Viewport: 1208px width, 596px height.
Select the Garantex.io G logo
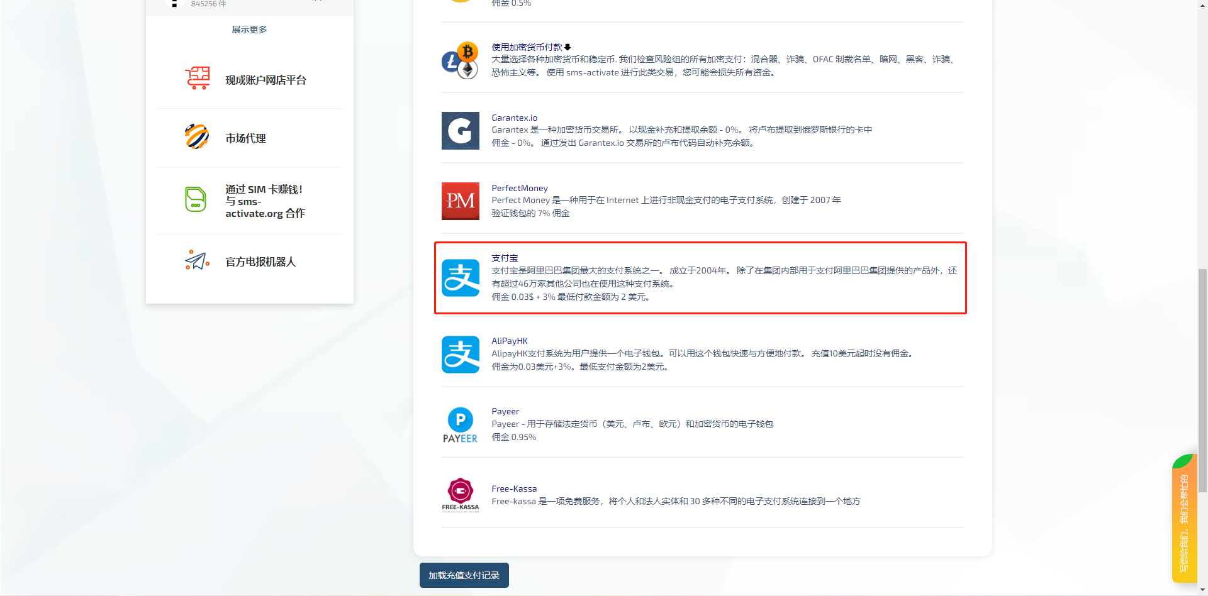(460, 131)
